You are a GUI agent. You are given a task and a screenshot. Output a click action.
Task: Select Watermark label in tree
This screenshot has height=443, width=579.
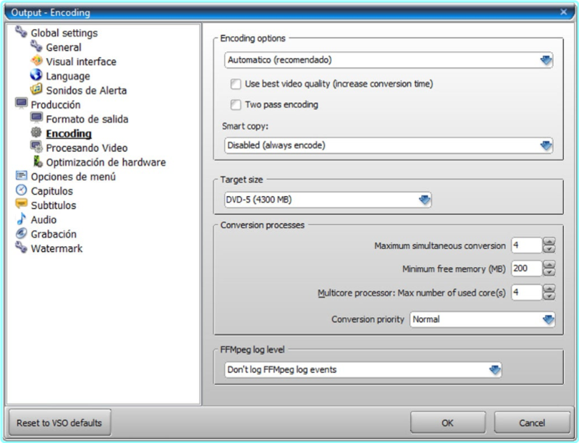56,248
